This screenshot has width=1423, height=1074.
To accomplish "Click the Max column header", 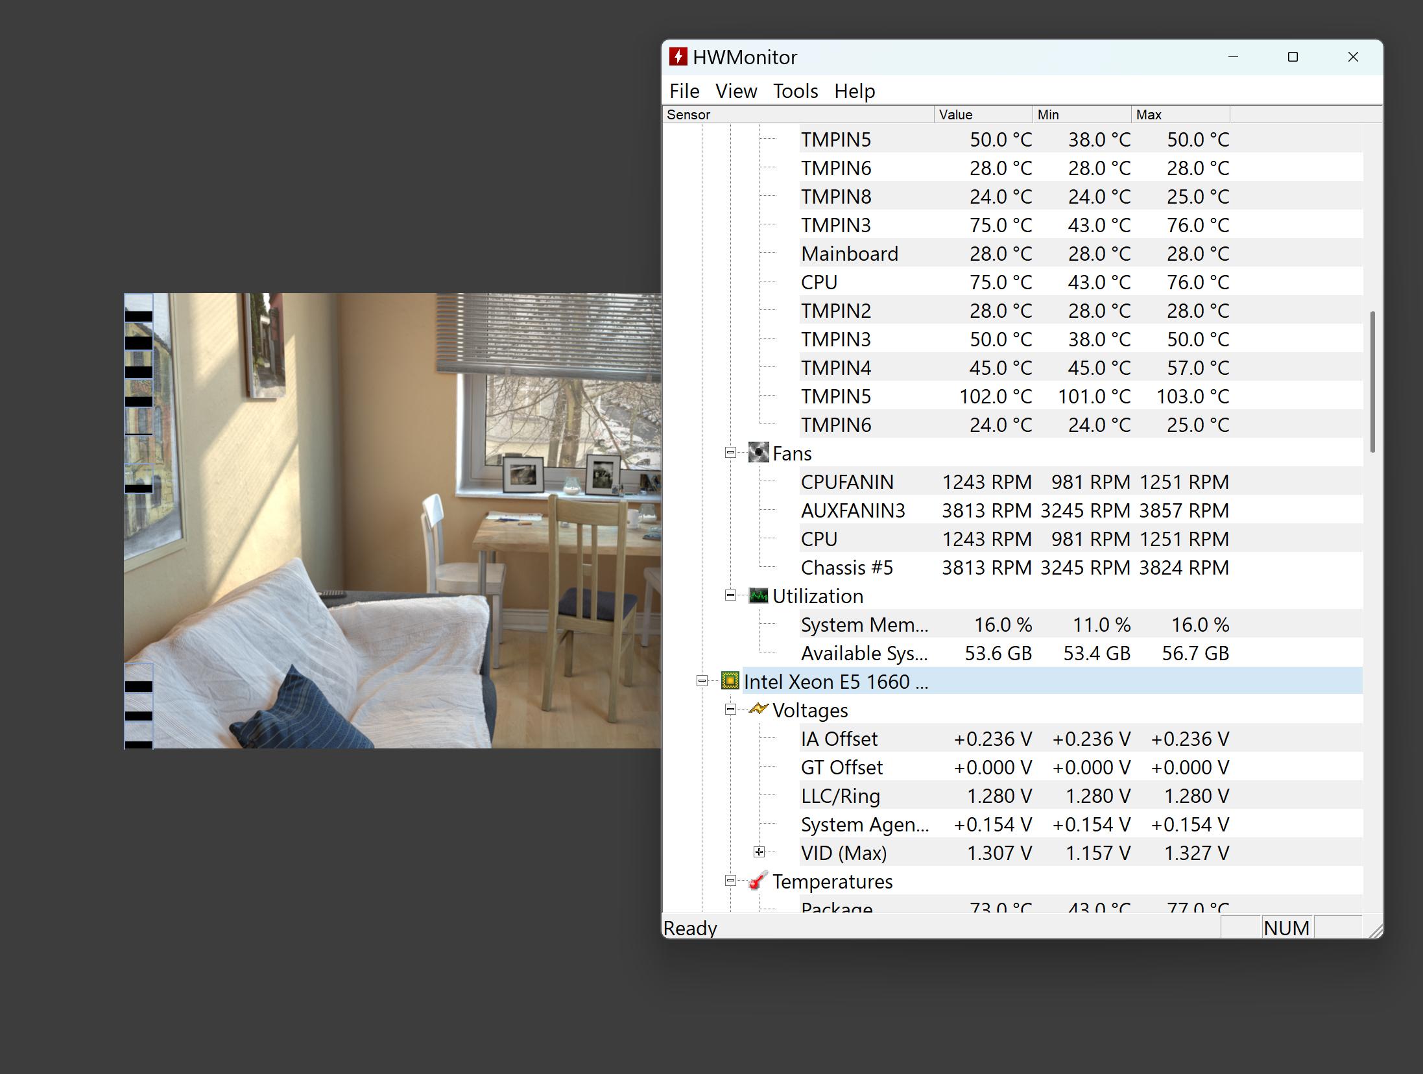I will (x=1180, y=115).
